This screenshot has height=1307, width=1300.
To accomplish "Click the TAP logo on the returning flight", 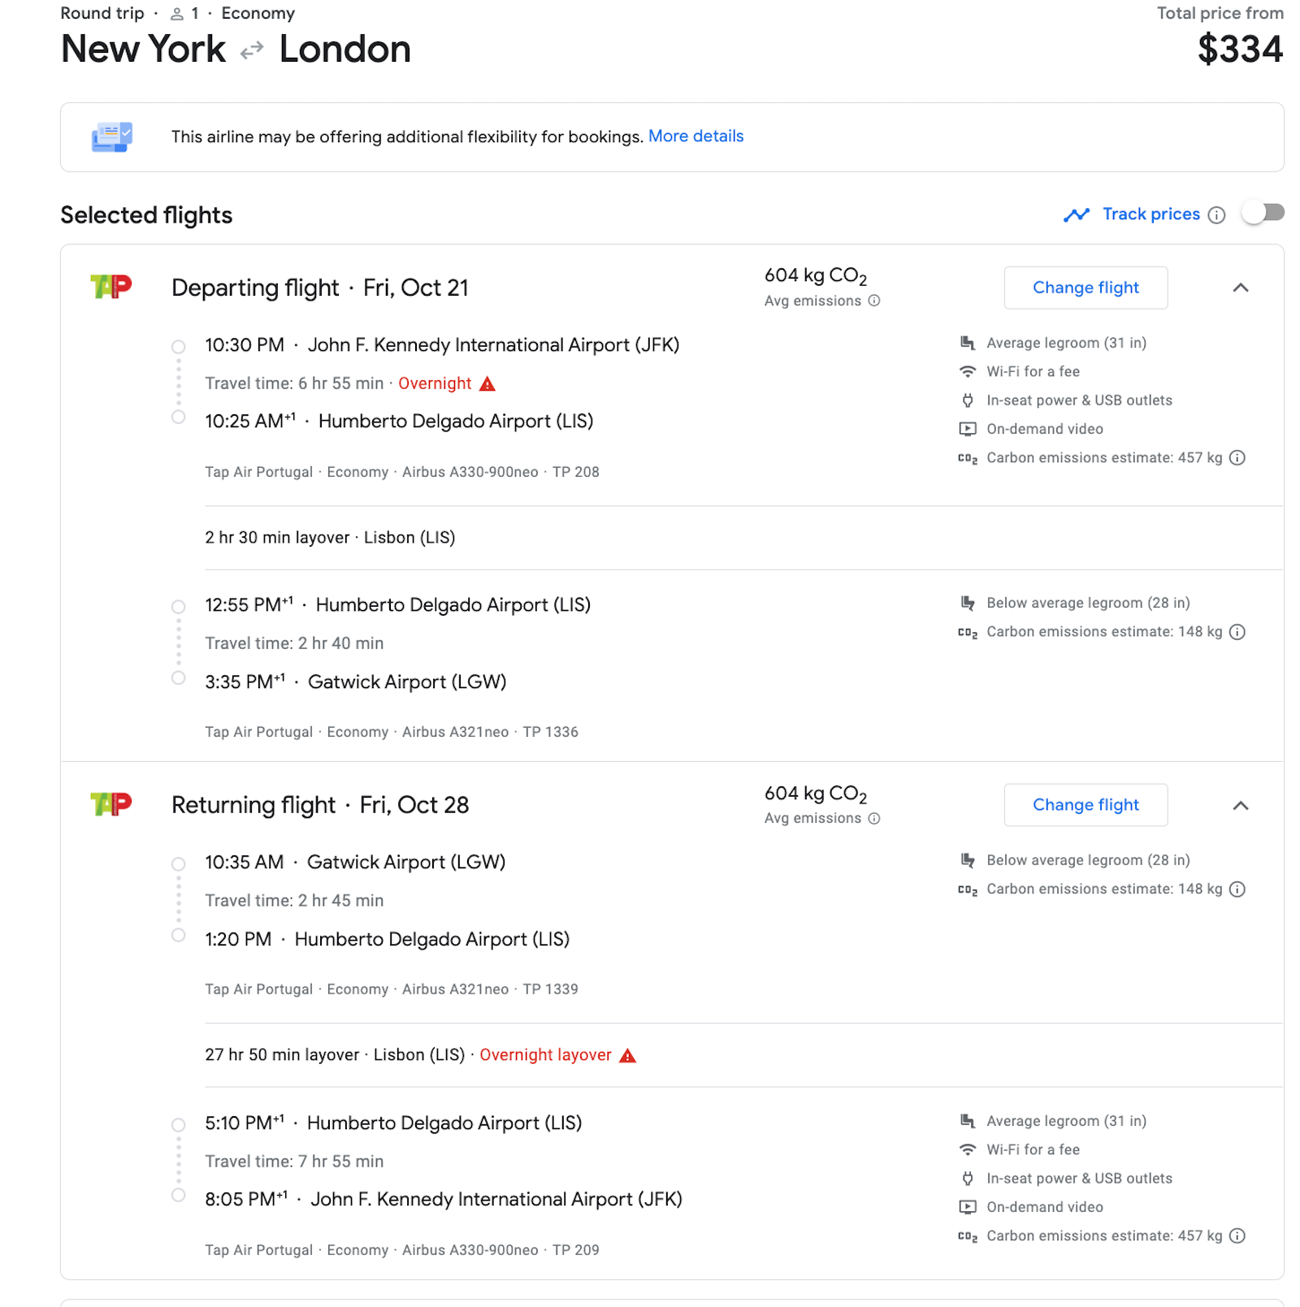I will (x=111, y=805).
